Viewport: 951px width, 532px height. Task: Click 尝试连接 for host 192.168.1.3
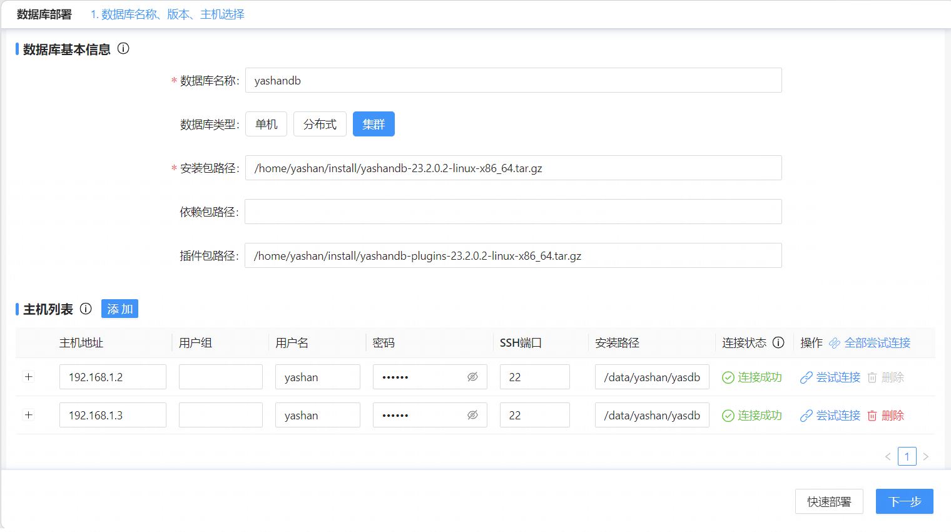[x=838, y=416]
